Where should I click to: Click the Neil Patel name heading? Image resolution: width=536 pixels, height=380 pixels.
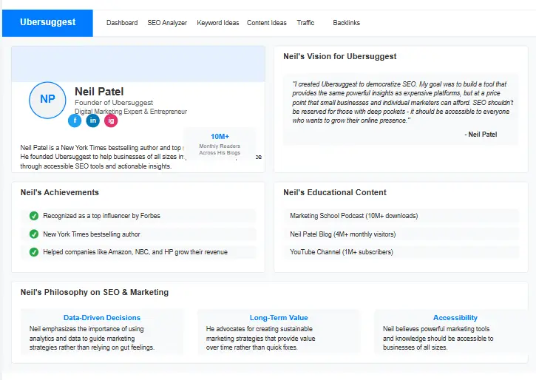(99, 92)
